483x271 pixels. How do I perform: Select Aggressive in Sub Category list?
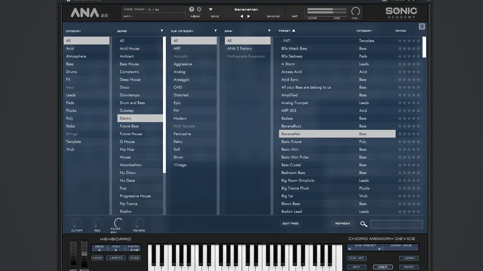tap(194, 64)
